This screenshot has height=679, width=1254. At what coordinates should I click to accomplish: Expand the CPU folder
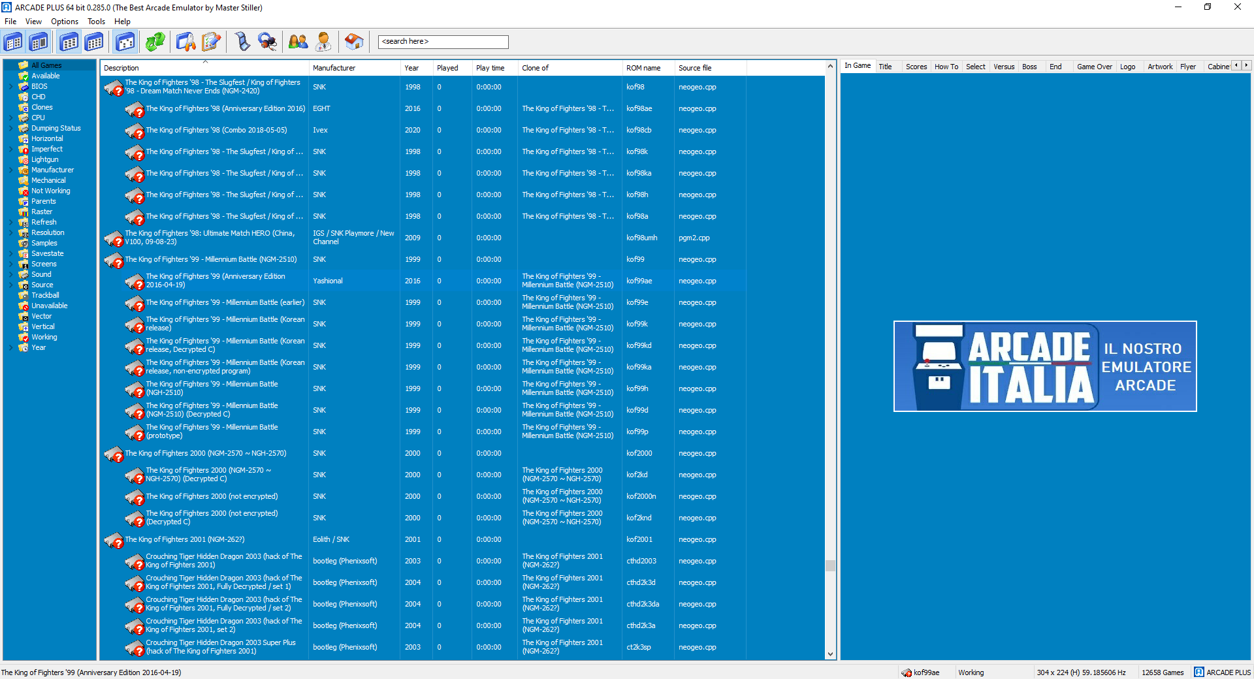click(x=11, y=118)
